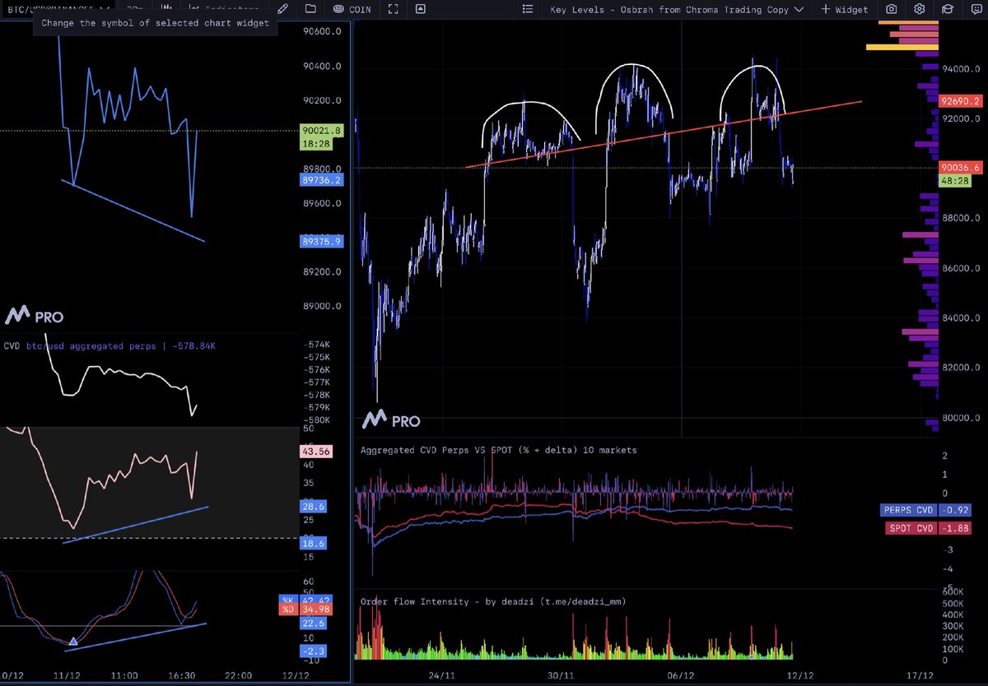Open the BTC/USD@BINANCEF symbol selector

coord(56,9)
